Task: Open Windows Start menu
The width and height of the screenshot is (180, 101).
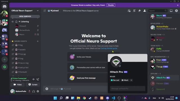Action: [55, 98]
